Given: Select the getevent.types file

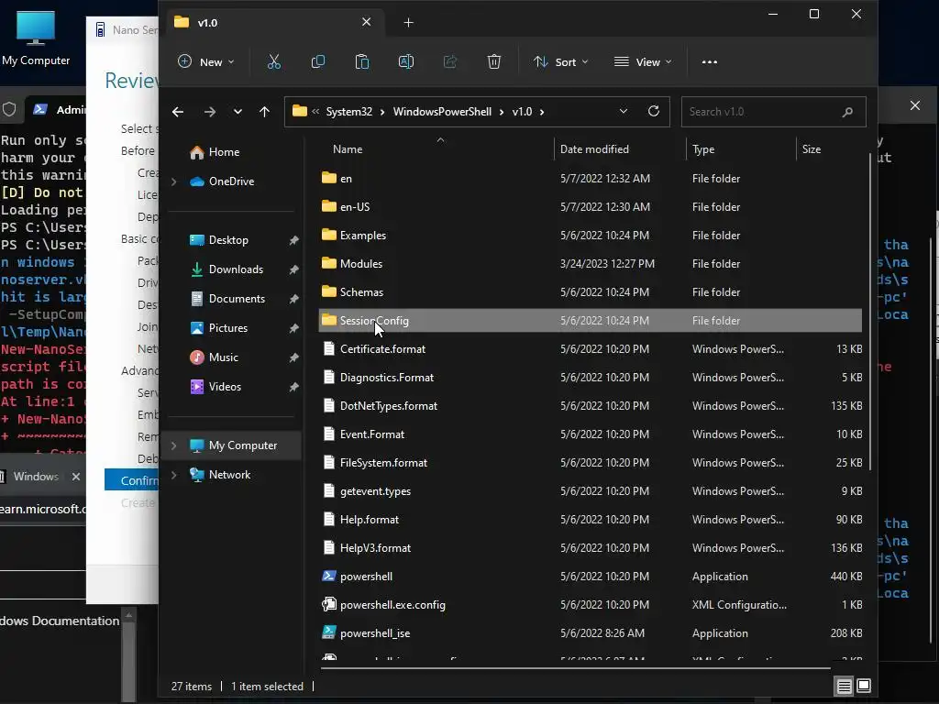Looking at the screenshot, I should coord(591,491).
